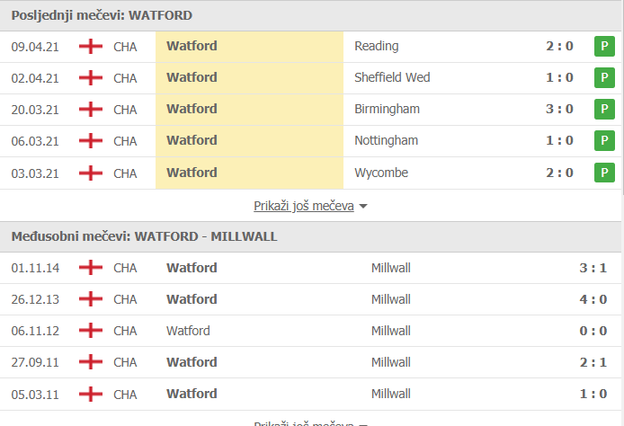624x426 pixels.
Task: Click Wycombe team name in Watford matches
Action: pos(381,172)
